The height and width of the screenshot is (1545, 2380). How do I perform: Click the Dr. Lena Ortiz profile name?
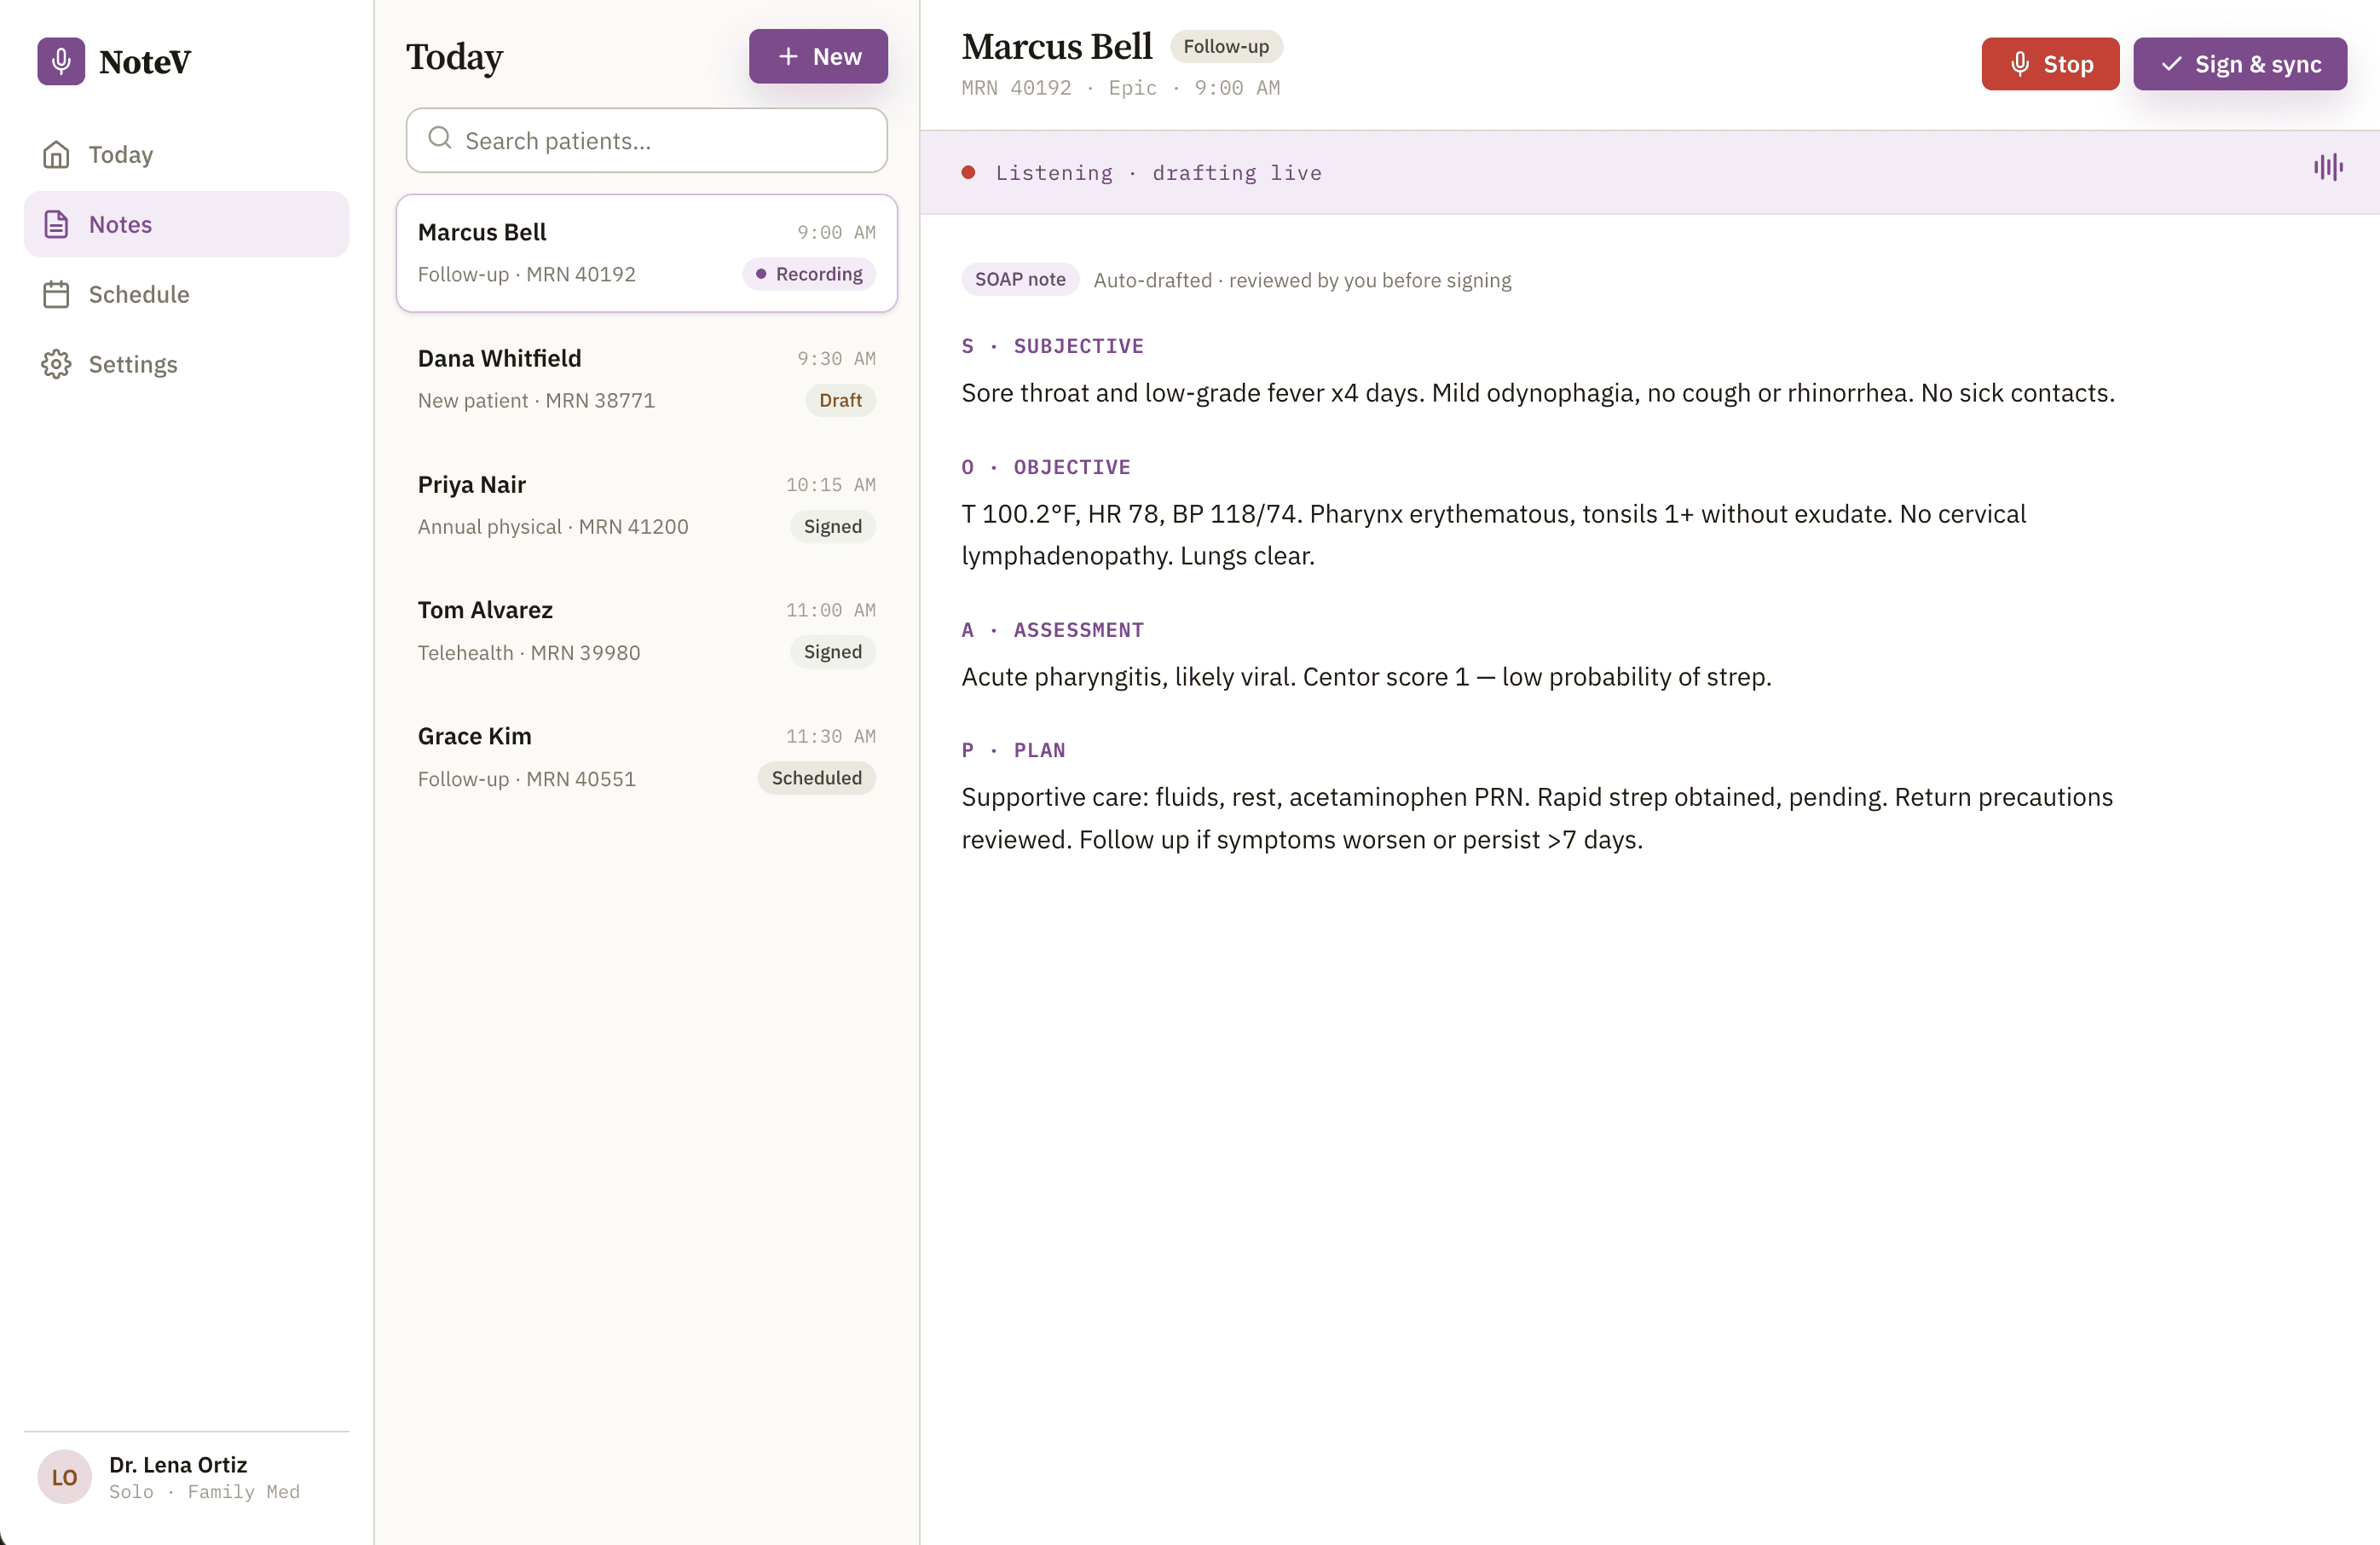(x=178, y=1464)
